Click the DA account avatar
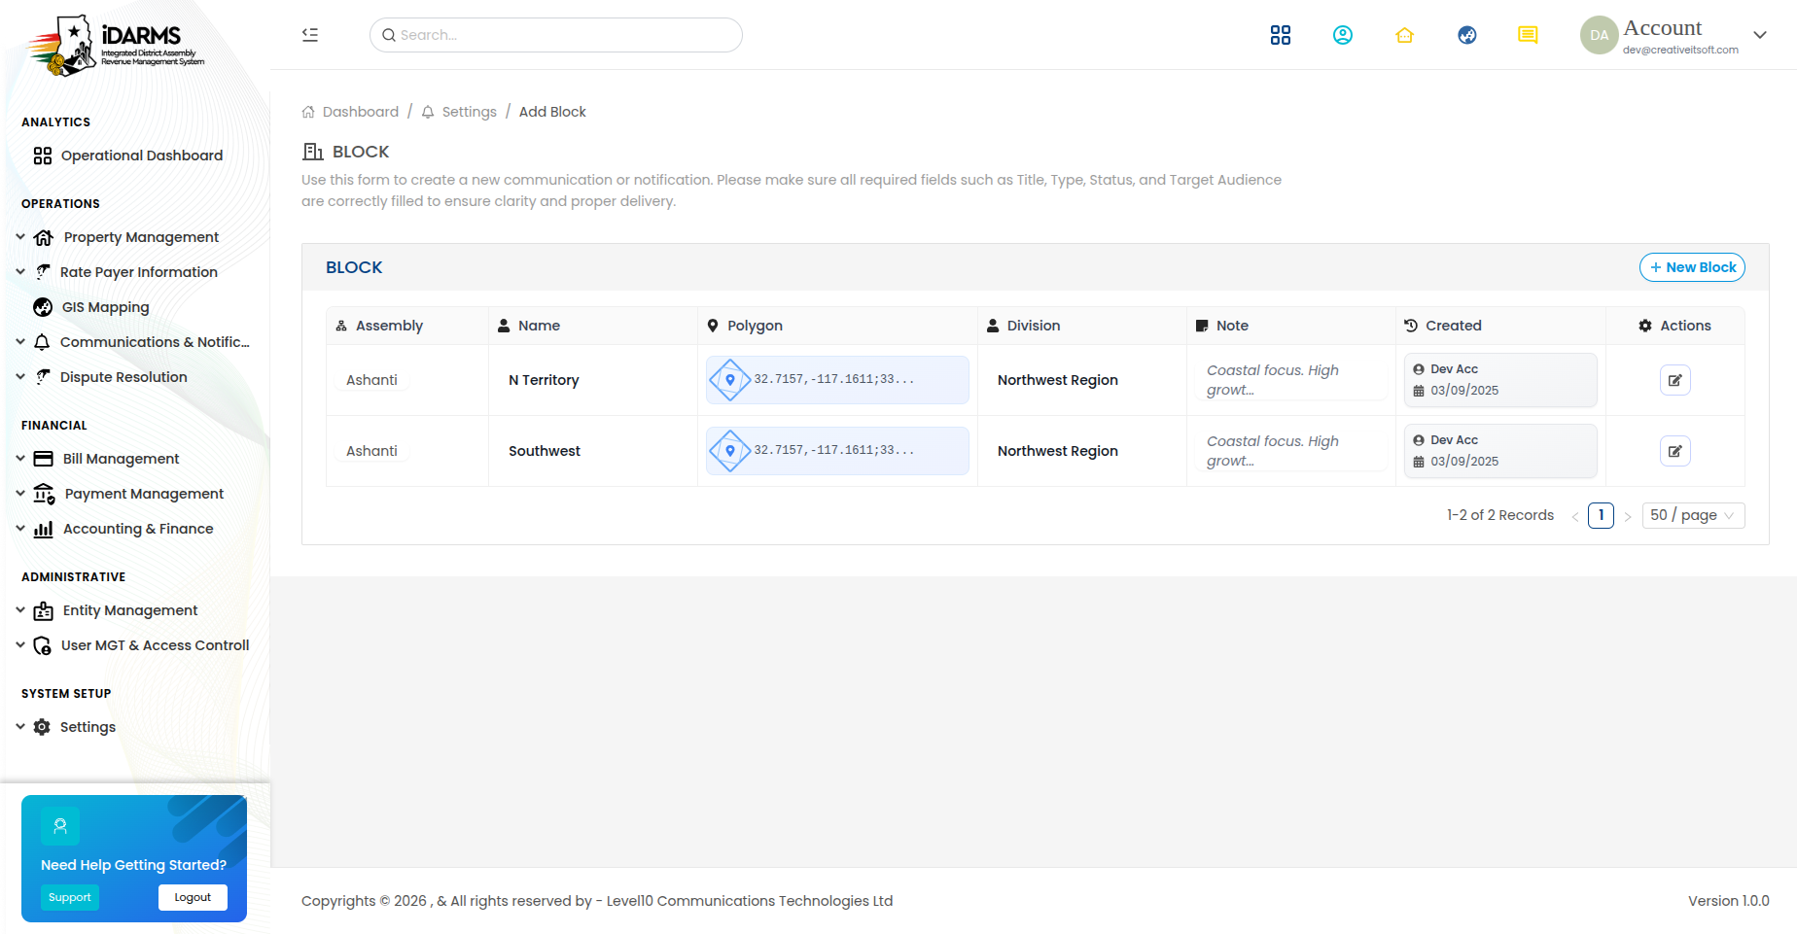This screenshot has height=934, width=1797. [x=1600, y=35]
